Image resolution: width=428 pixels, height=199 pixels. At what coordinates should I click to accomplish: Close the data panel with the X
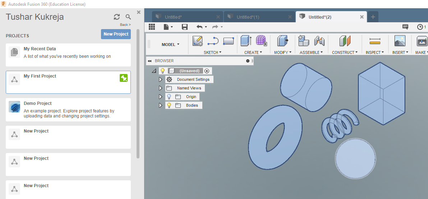pyautogui.click(x=139, y=12)
